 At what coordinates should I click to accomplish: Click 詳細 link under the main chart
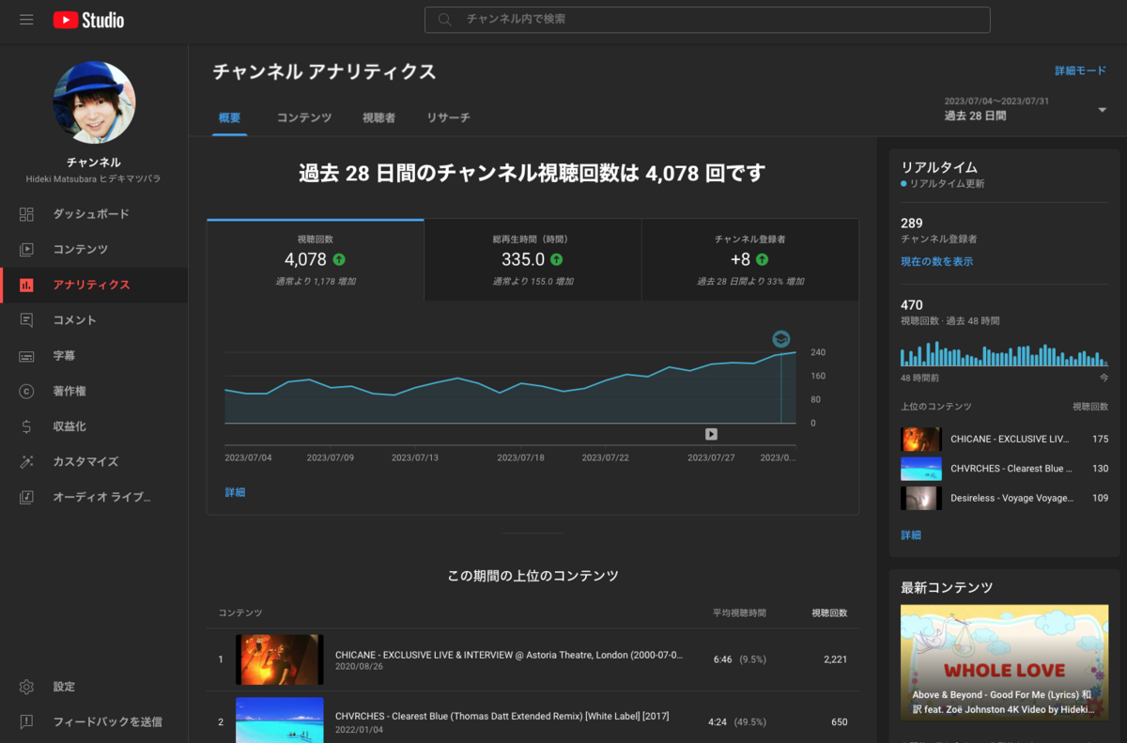pyautogui.click(x=235, y=492)
